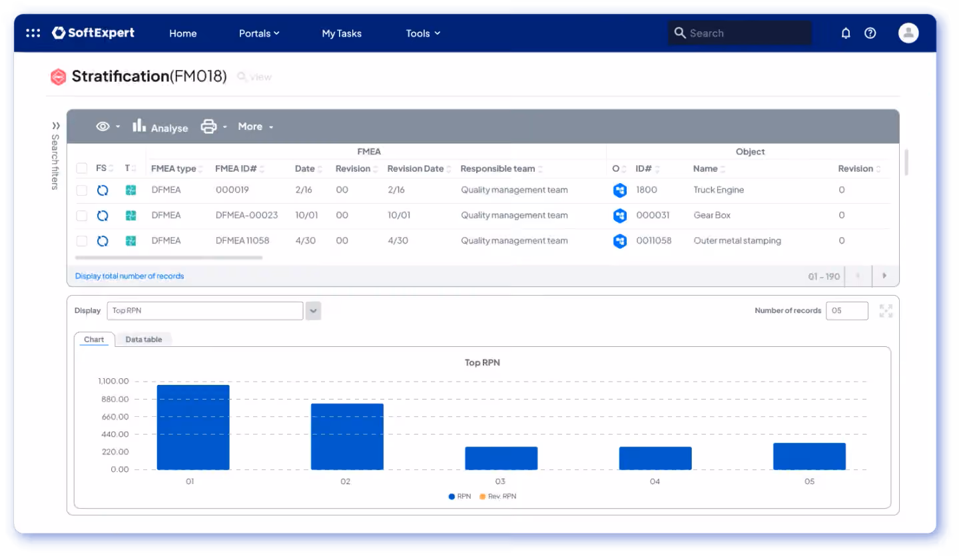Image resolution: width=959 pixels, height=556 pixels.
Task: Open My Tasks
Action: pyautogui.click(x=342, y=33)
